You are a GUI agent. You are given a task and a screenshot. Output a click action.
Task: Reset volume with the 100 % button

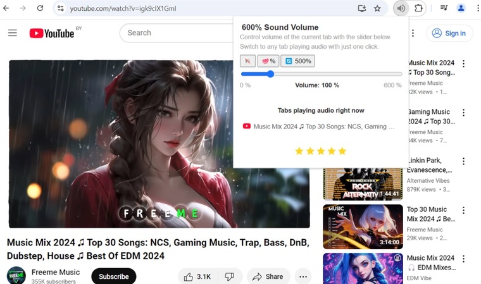[x=268, y=61]
